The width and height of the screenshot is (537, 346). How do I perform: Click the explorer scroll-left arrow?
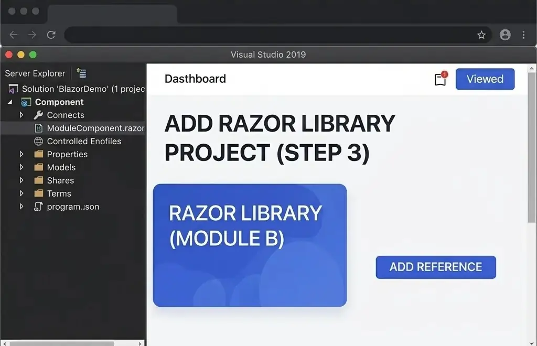[x=4, y=343]
